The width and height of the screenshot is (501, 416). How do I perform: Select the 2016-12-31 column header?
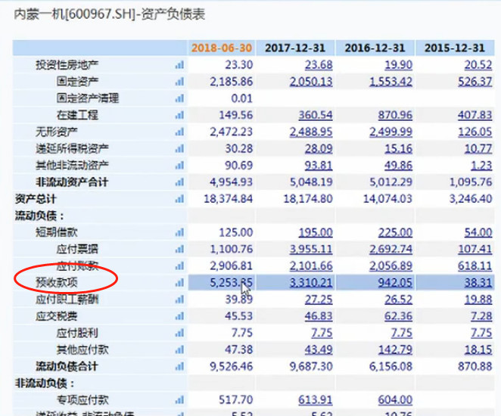[375, 48]
